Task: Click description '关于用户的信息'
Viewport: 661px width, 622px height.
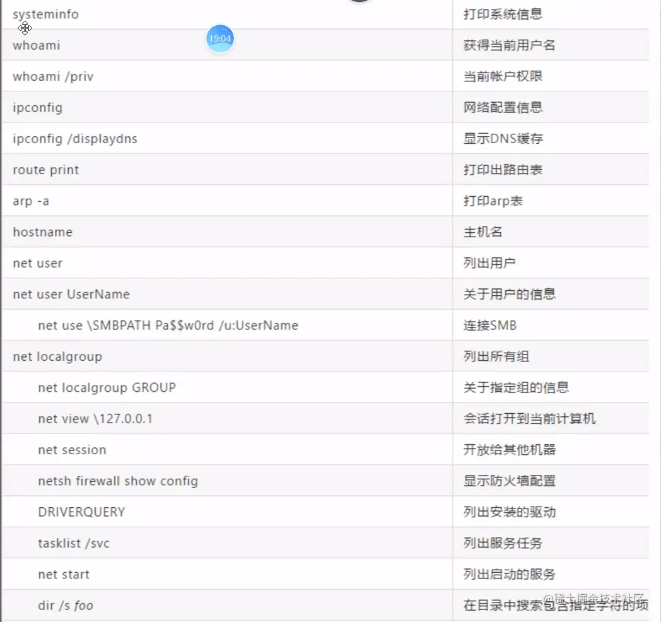Action: point(510,295)
